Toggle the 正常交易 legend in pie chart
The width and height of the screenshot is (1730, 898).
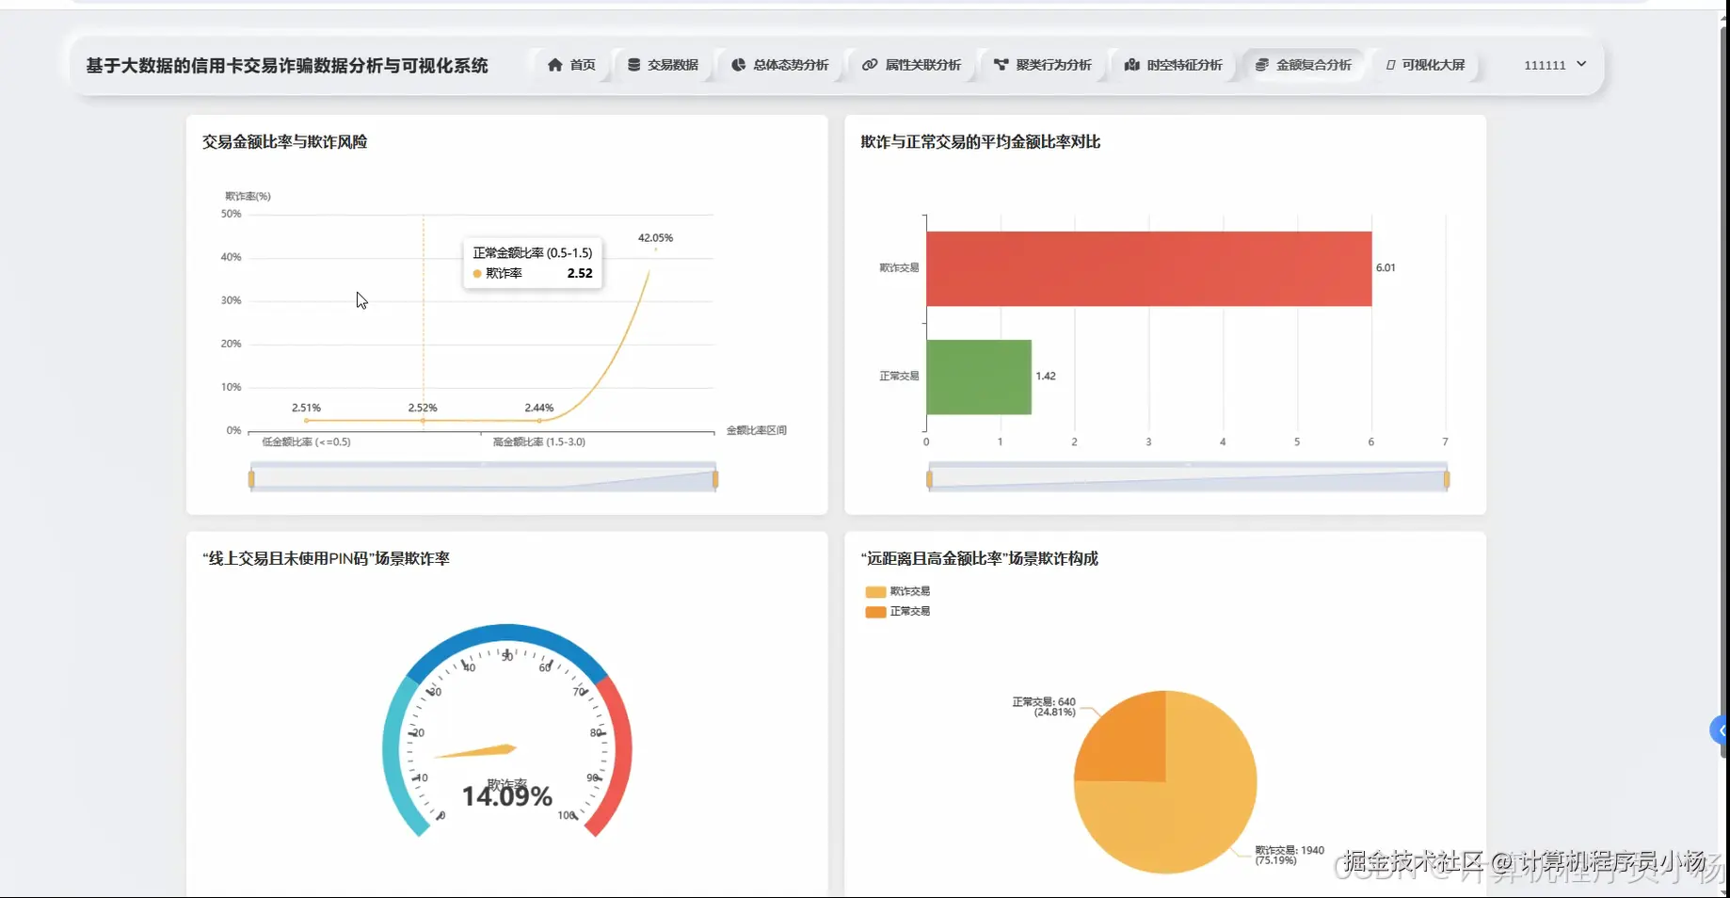coord(898,612)
